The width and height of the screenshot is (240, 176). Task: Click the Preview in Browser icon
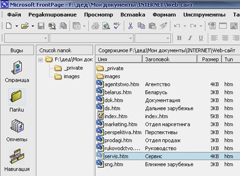coord(106,26)
